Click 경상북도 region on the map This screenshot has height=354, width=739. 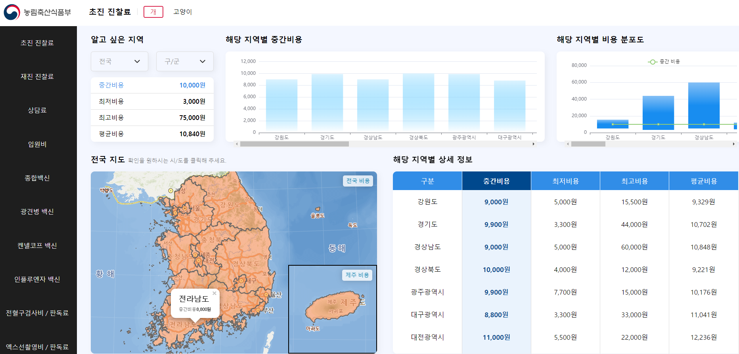246,263
